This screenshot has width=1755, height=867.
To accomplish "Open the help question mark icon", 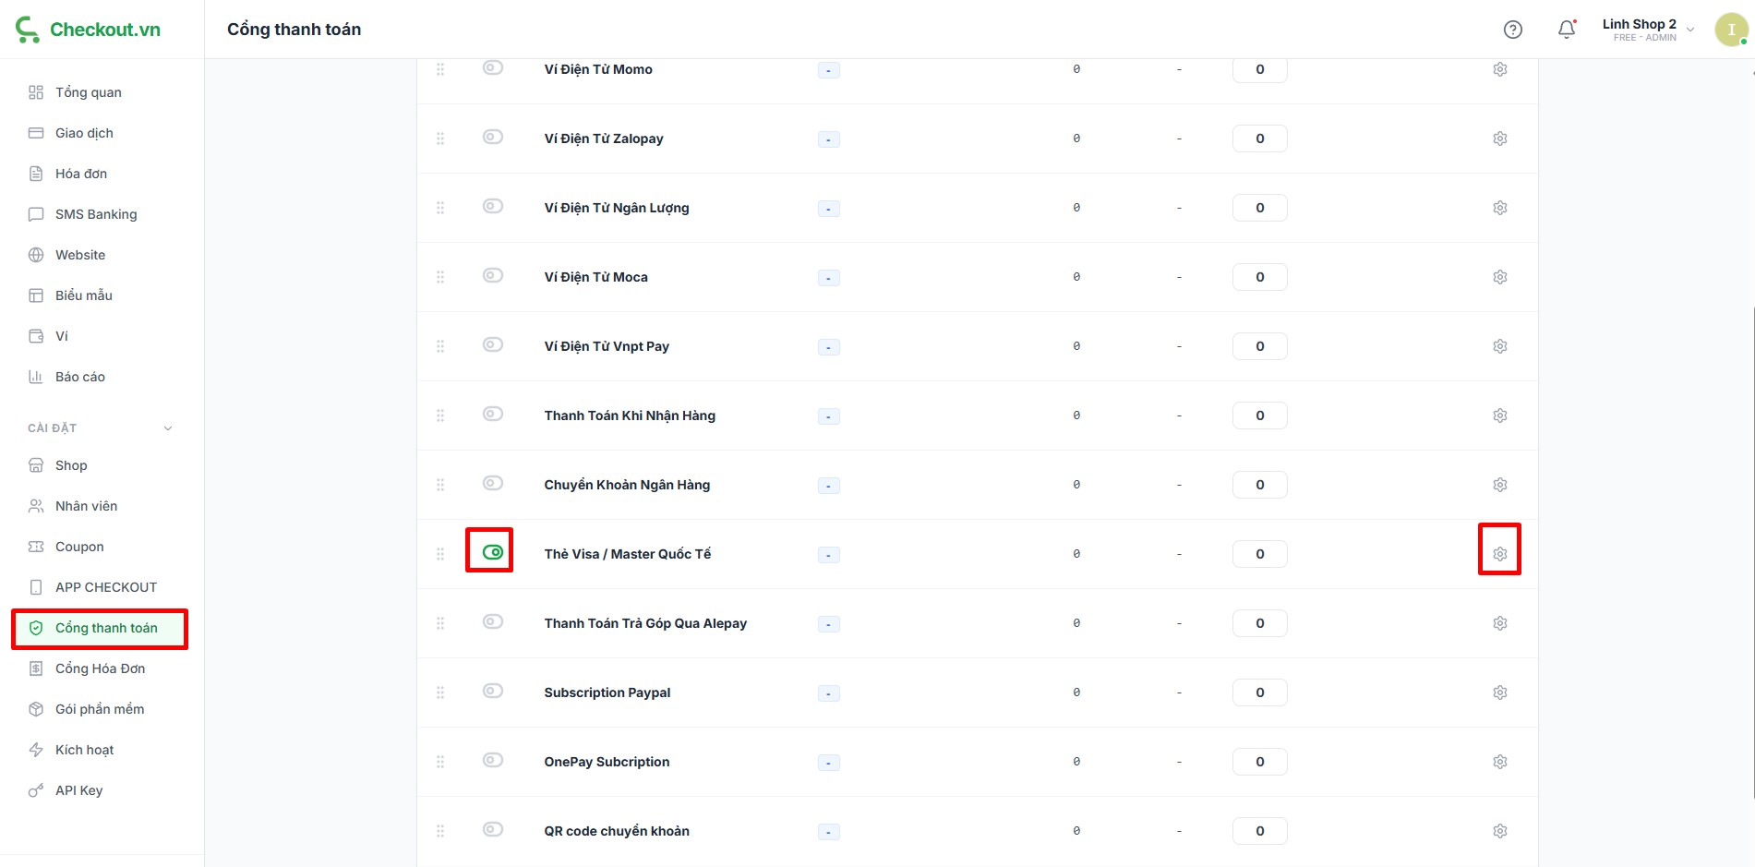I will tap(1513, 30).
